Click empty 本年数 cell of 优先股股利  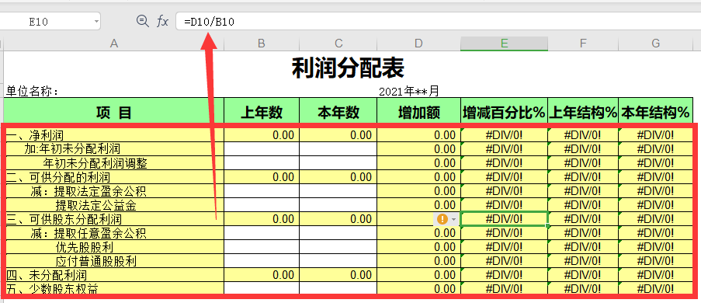click(x=338, y=246)
